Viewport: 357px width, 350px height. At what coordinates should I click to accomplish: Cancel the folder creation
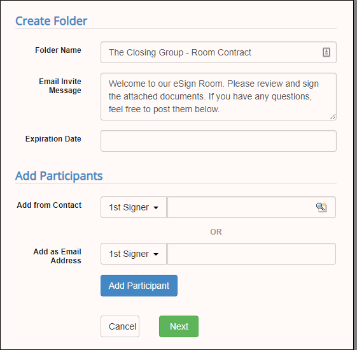120,326
